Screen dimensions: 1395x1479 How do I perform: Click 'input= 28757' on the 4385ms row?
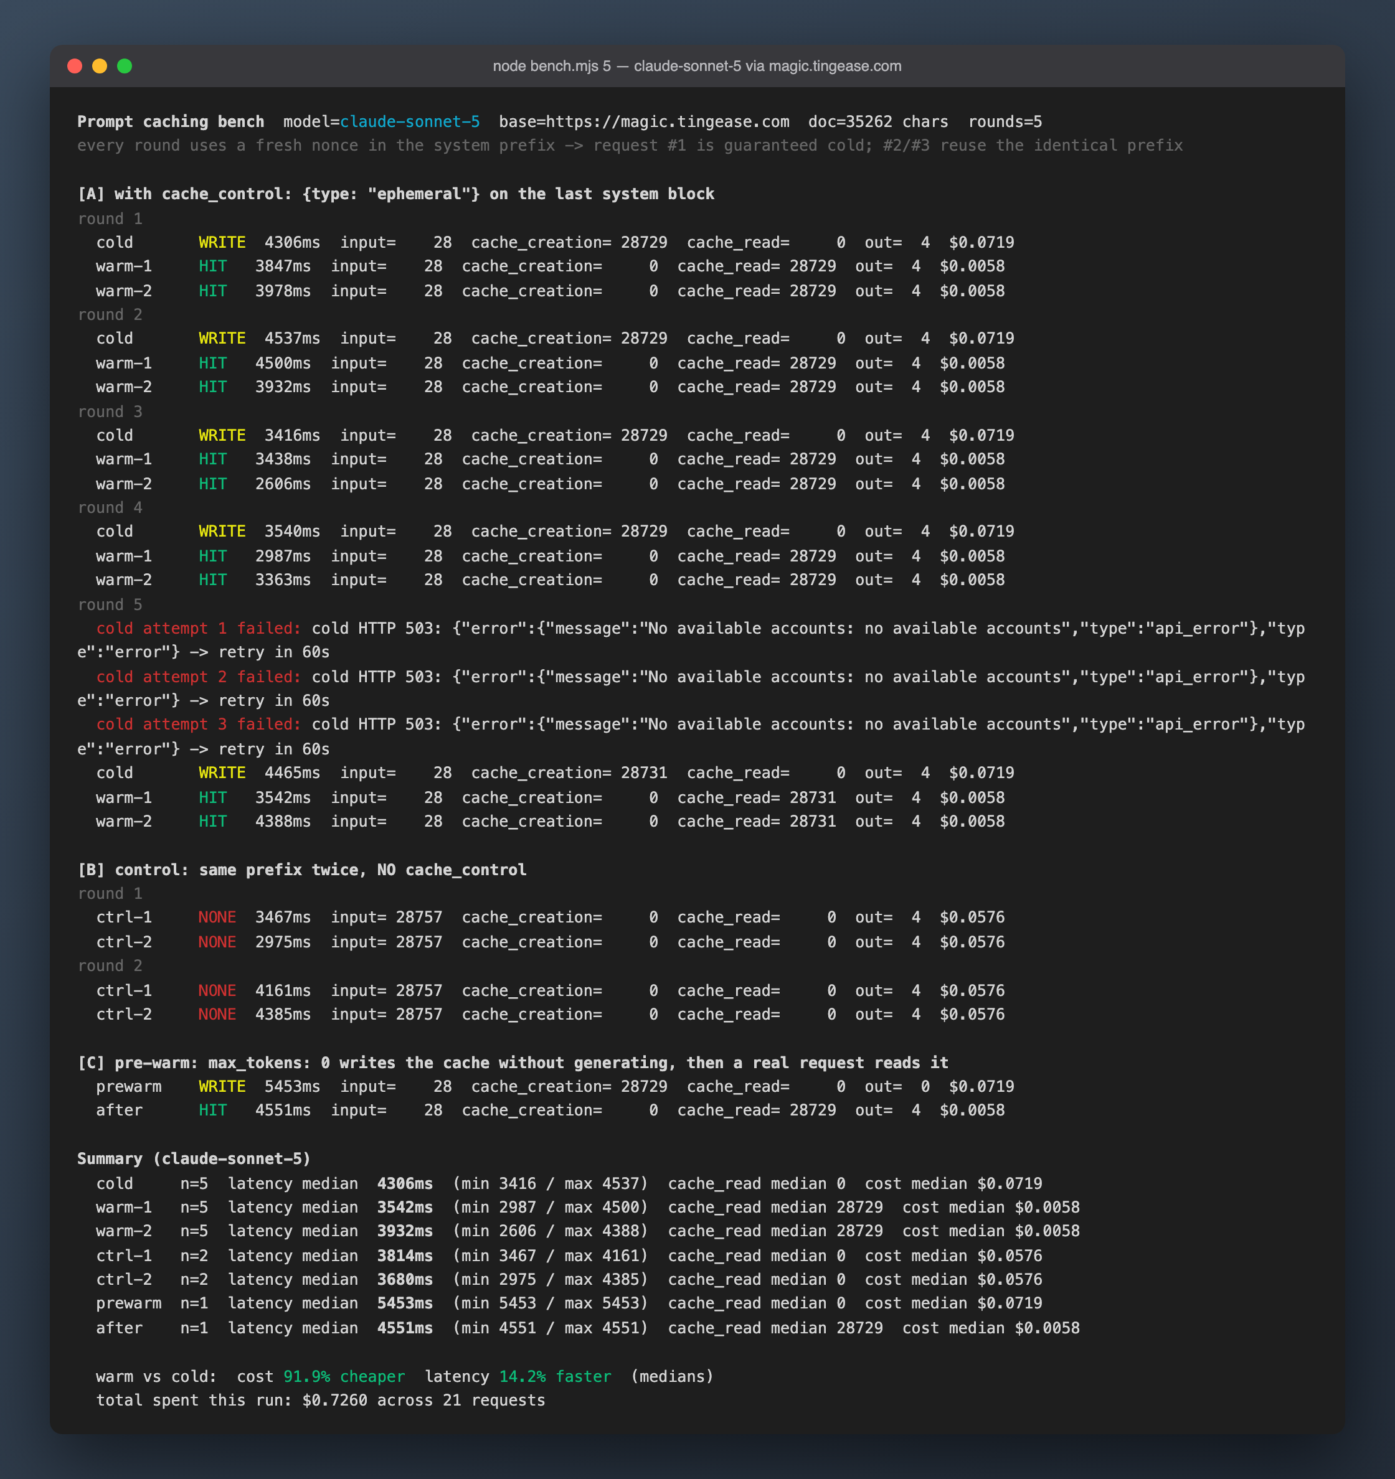click(x=386, y=1014)
